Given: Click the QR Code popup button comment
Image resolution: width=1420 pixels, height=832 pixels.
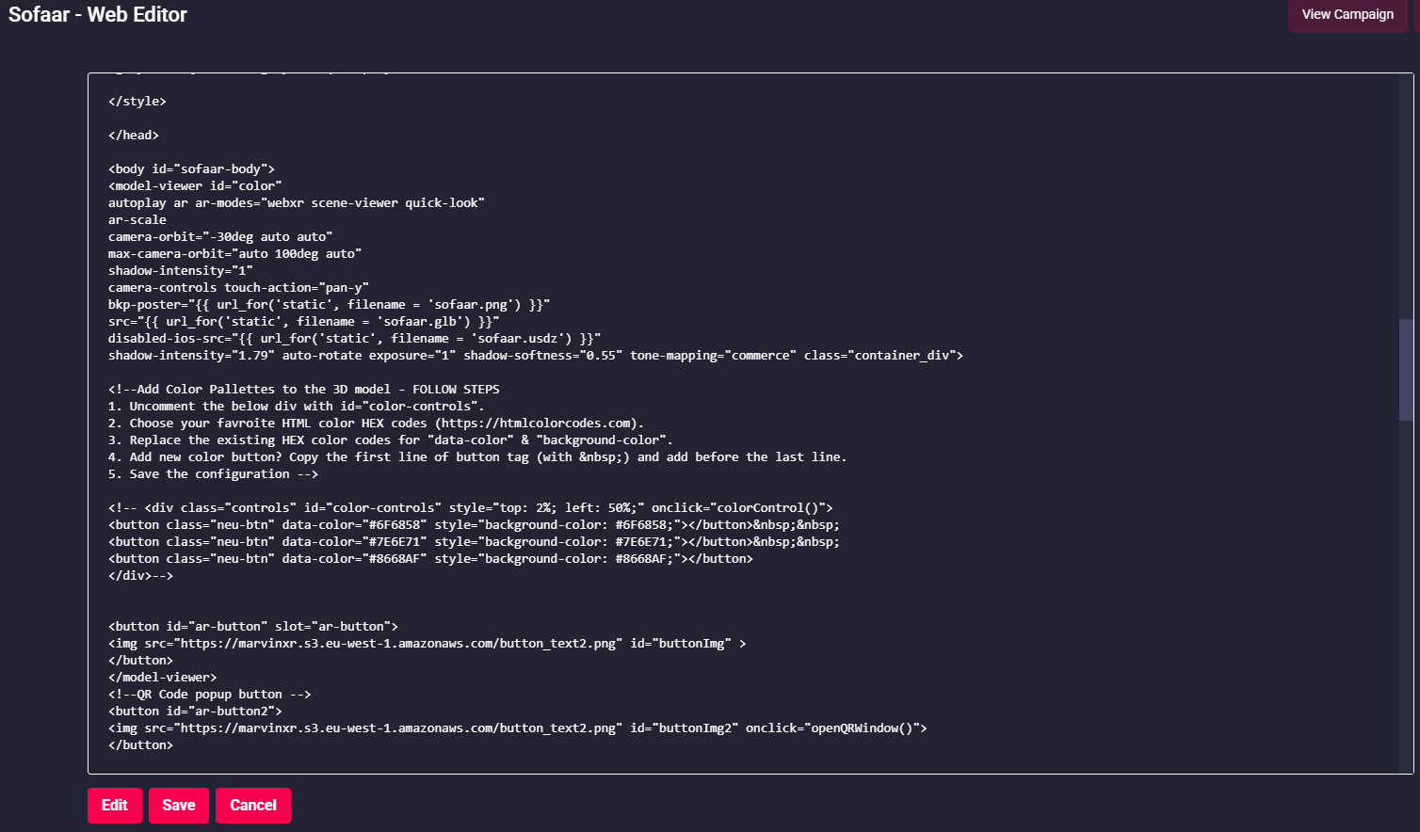Looking at the screenshot, I should [x=209, y=695].
